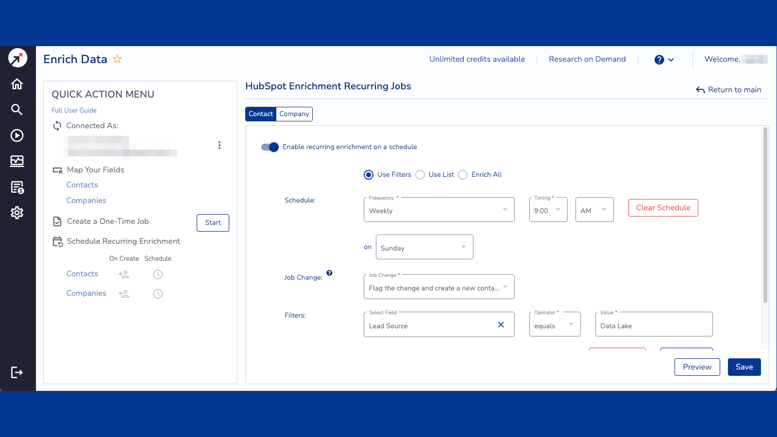The image size is (777, 437).
Task: Click the Contacts schedule clock icon
Action: [x=158, y=274]
